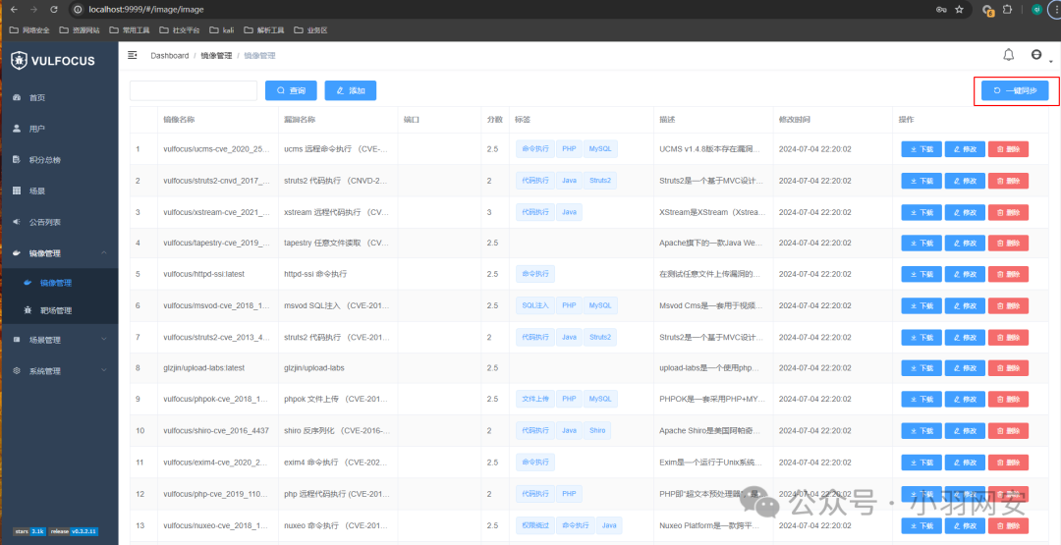Open the 资源网站 bookmark folder
1061x545 pixels.
tap(80, 30)
